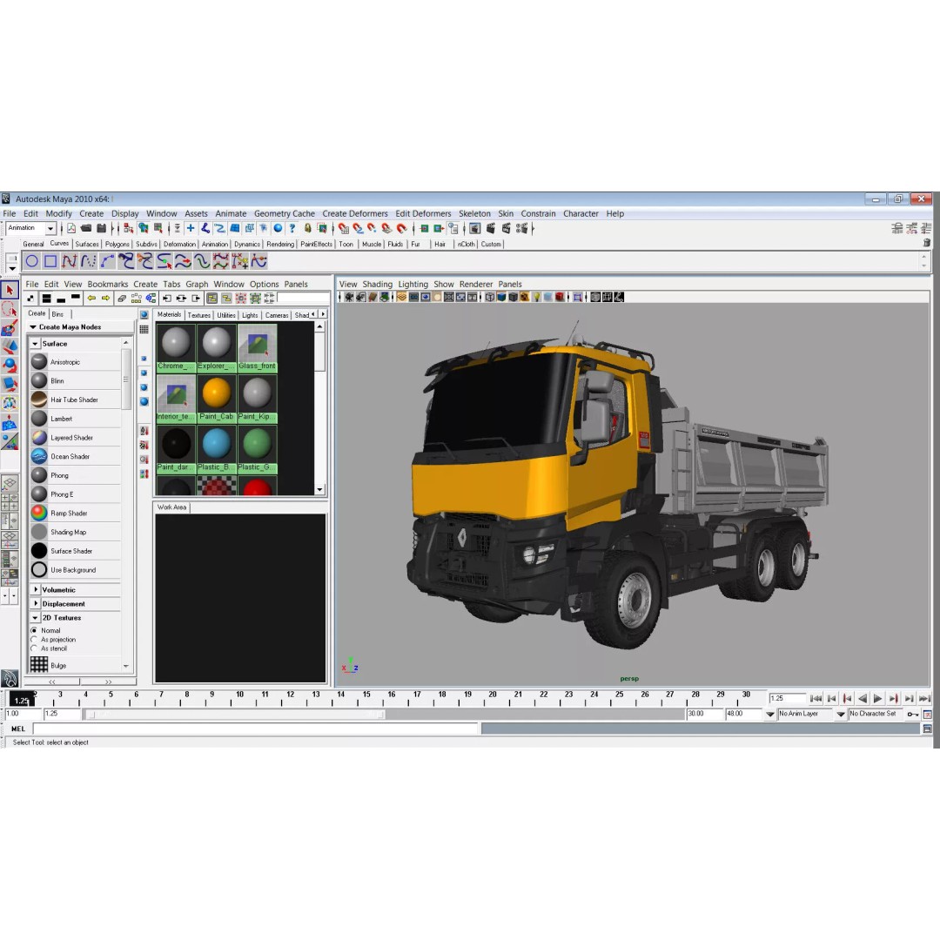Expand the Volumetric category
940x940 pixels.
(x=36, y=590)
